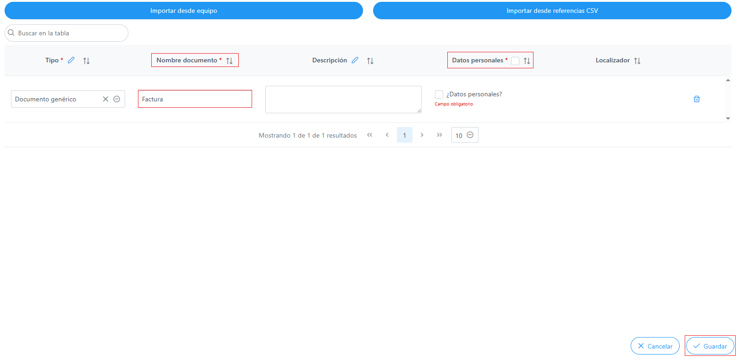Focus the Buscar en la tabla search field

[x=66, y=33]
